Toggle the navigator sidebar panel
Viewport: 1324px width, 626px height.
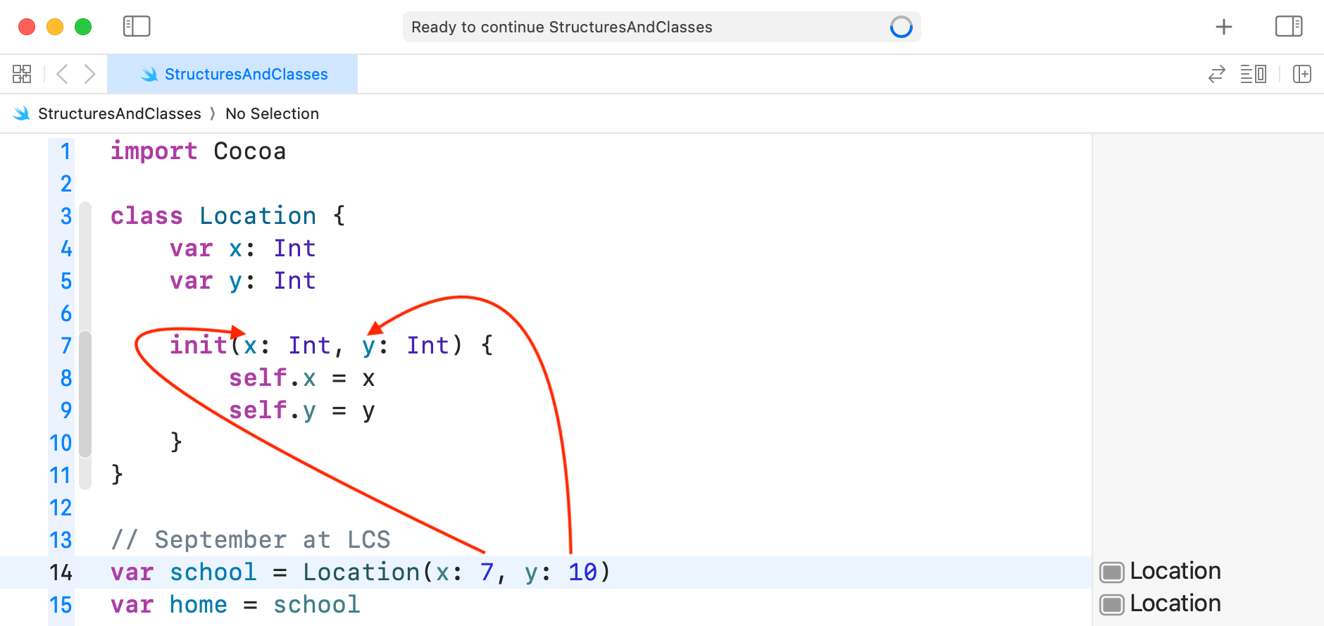pyautogui.click(x=137, y=27)
